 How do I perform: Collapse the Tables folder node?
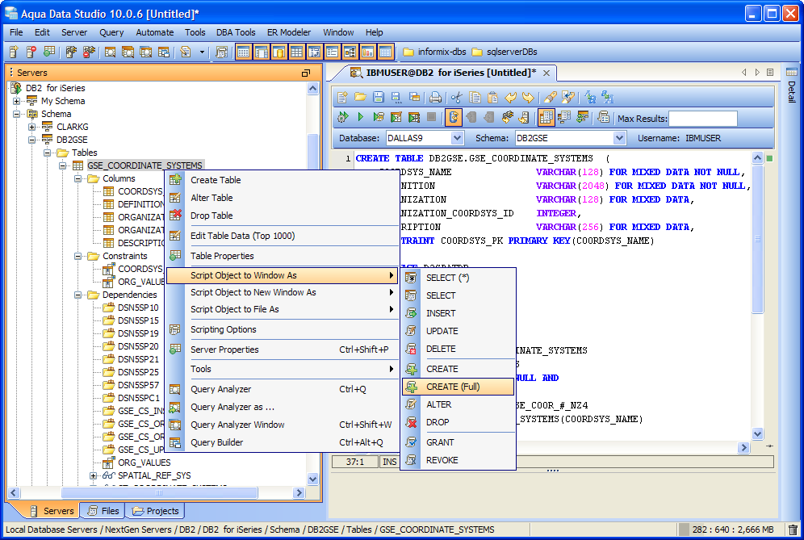48,153
